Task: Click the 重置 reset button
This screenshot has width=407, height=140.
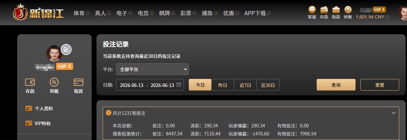Action: coord(380,85)
